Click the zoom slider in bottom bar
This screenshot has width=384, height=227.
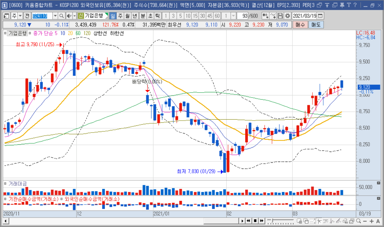point(280,221)
